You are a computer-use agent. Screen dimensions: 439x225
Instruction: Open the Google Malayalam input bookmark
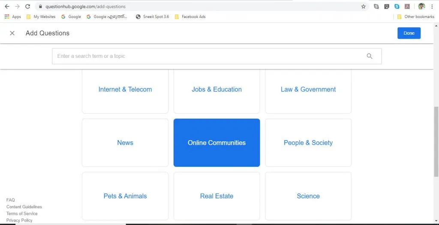(107, 17)
